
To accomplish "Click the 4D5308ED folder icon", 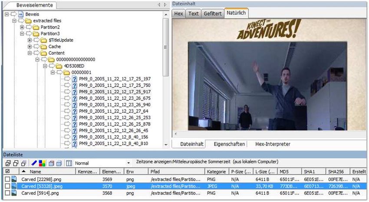I will pos(59,66).
